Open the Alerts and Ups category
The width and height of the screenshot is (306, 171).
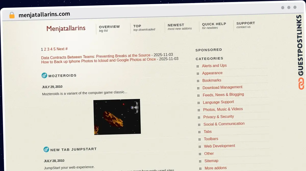click(x=214, y=66)
